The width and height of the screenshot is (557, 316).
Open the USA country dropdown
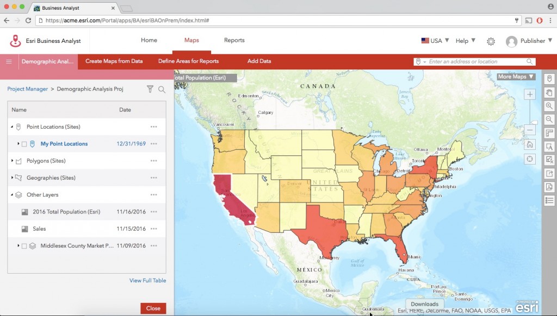(x=435, y=40)
